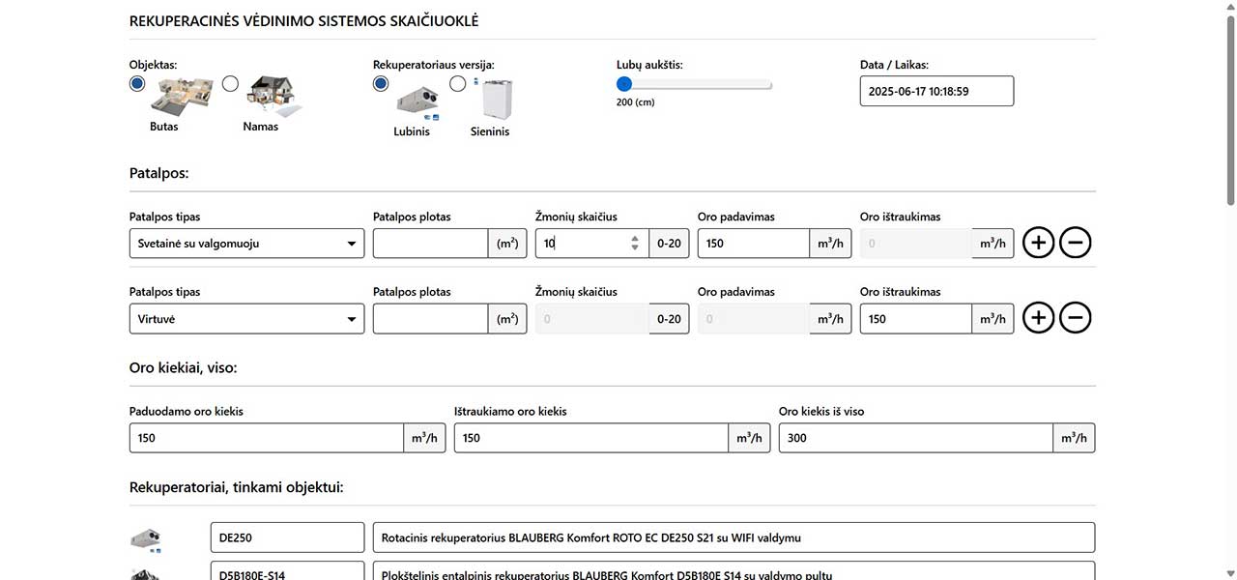Click the DE250 recuperator thumbnail icon
Screen dimensions: 1237x580
coord(146,539)
